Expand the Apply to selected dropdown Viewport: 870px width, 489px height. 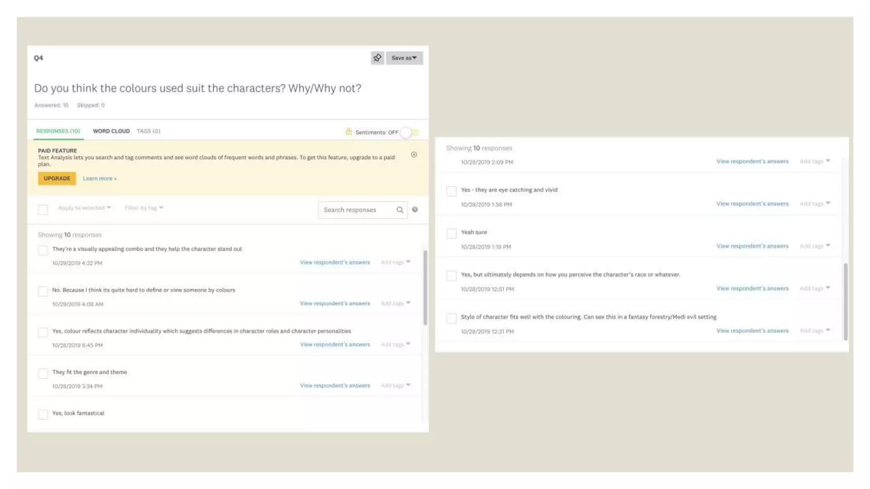tap(84, 208)
